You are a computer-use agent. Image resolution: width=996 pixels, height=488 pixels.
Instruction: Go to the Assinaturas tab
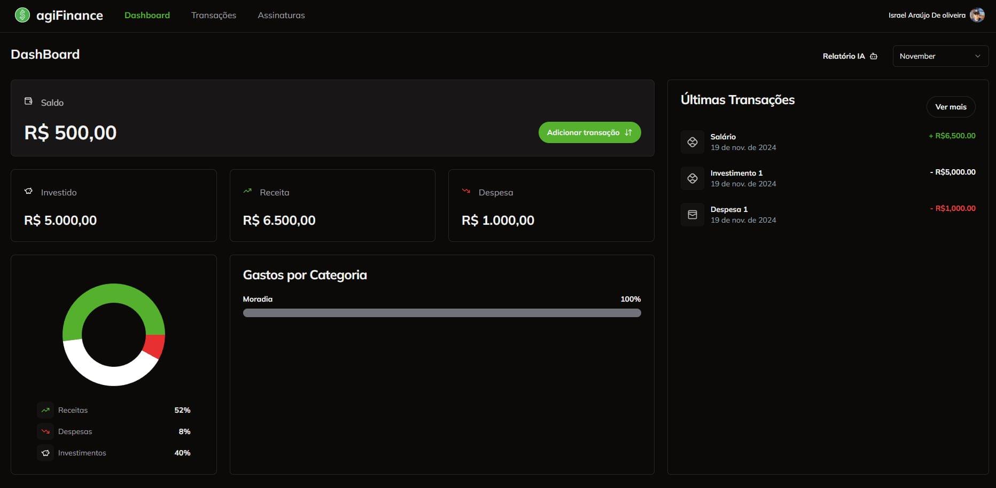tap(281, 15)
